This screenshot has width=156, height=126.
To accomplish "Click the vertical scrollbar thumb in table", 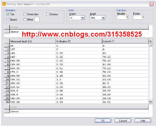I will pyautogui.click(x=151, y=45).
